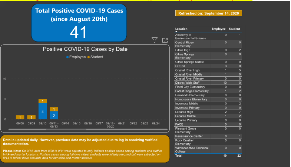Image resolution: width=291 pixels, height=167 pixels.
Task: Select the Forest Ridge Elementary row
Action: click(208, 91)
